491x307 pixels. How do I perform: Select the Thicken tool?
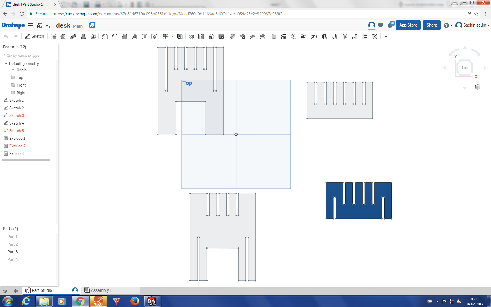click(93, 37)
